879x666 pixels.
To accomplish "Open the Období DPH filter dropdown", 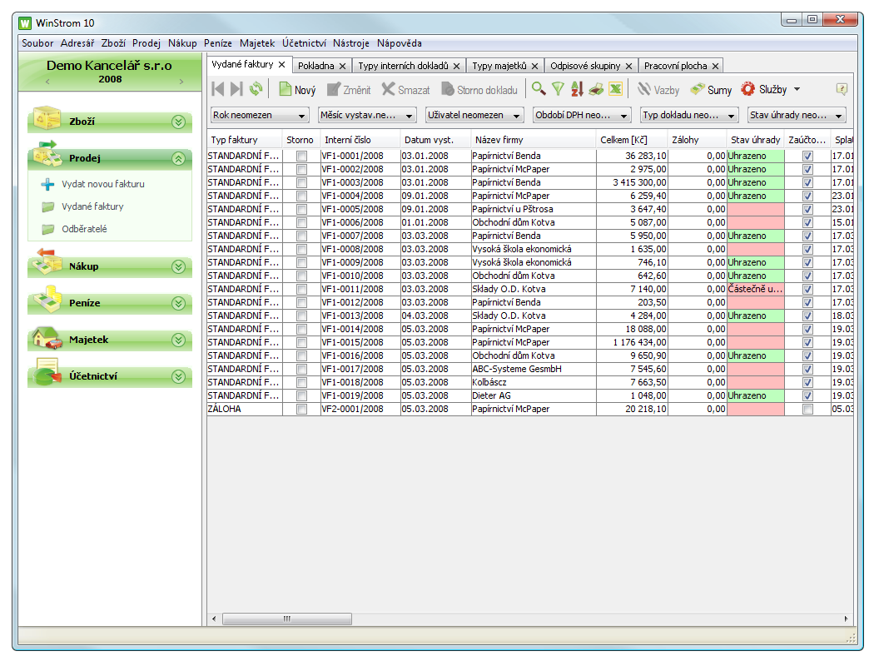I will click(582, 115).
